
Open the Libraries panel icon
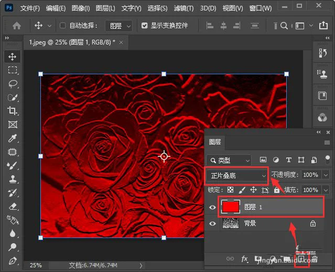(x=322, y=96)
